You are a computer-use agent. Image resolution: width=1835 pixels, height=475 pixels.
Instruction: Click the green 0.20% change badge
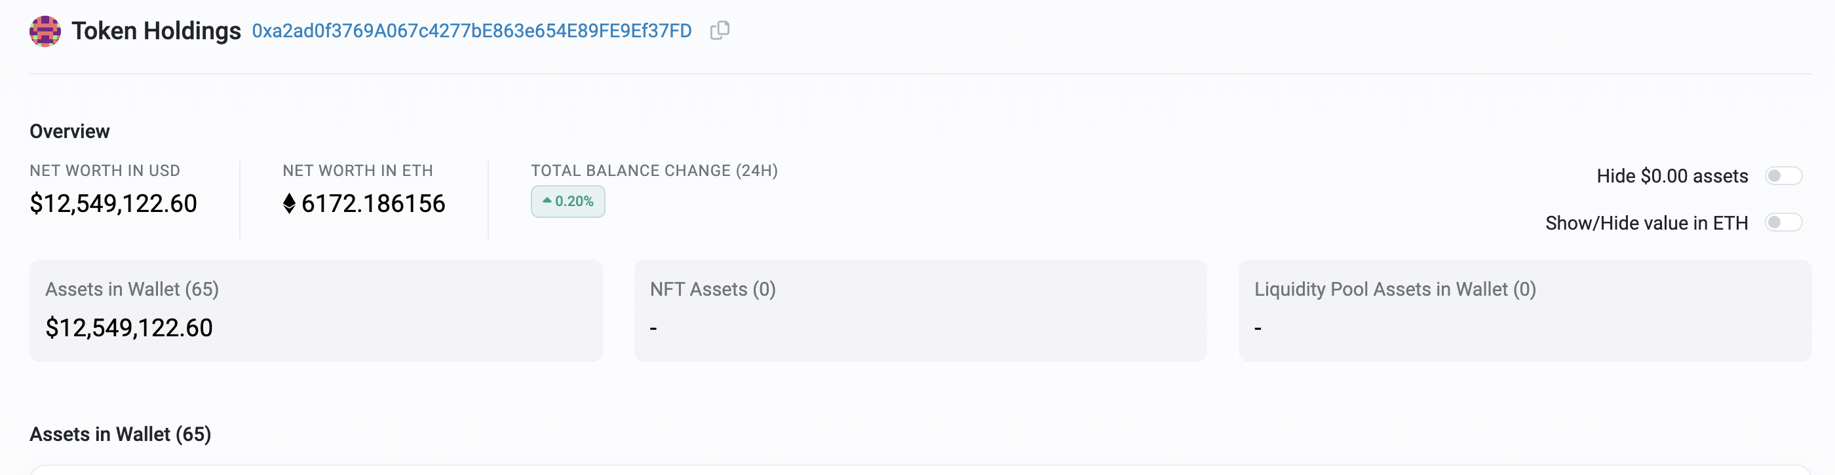(568, 202)
